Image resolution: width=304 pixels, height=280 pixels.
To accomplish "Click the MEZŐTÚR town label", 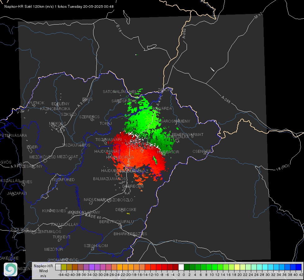I will (54, 249).
